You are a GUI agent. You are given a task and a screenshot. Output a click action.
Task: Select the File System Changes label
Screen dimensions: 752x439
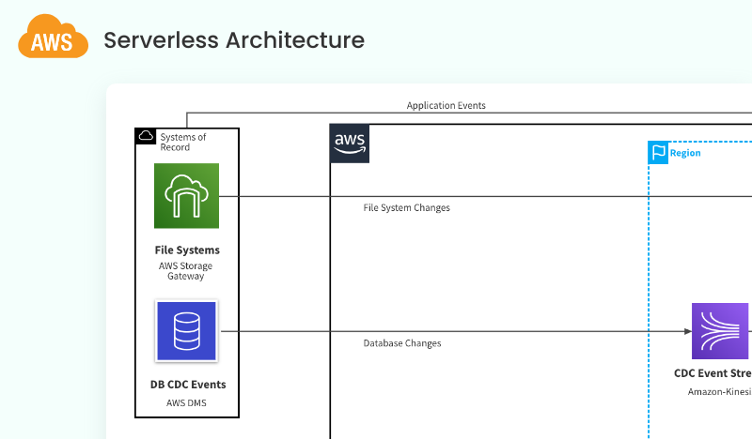pyautogui.click(x=406, y=207)
